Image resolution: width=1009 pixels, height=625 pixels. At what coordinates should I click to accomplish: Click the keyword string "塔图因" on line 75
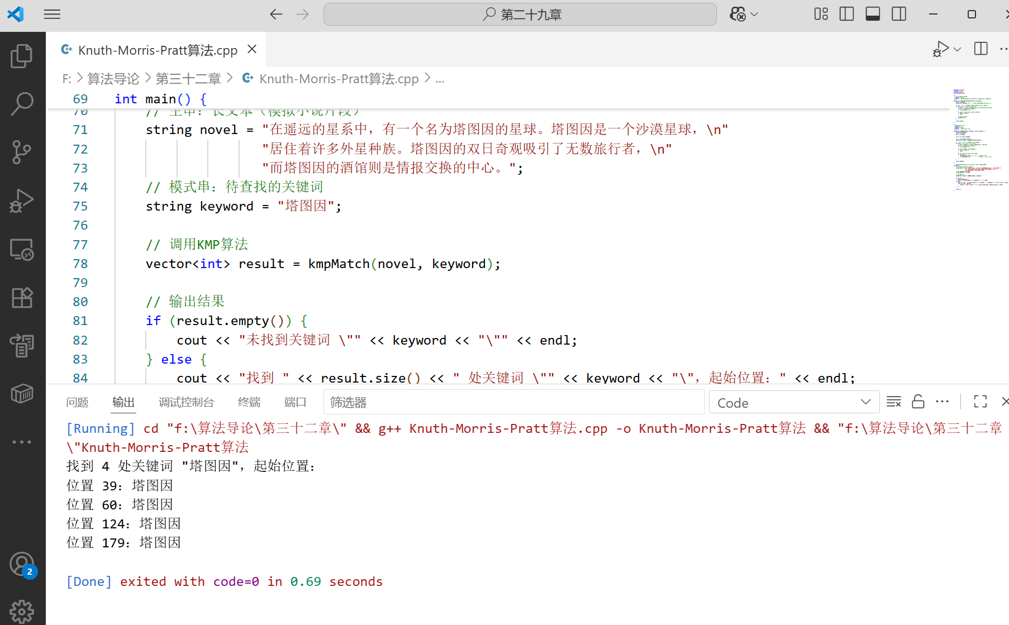pos(306,206)
